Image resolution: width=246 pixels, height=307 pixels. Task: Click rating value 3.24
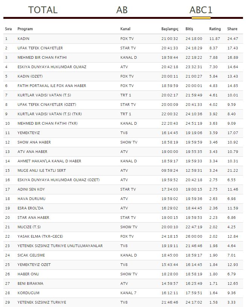tap(213, 170)
